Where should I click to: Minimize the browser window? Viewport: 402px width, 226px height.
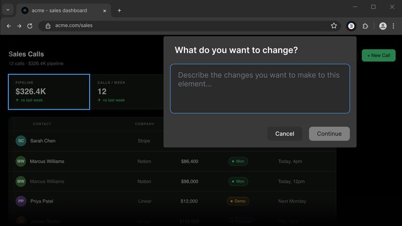[x=355, y=7]
